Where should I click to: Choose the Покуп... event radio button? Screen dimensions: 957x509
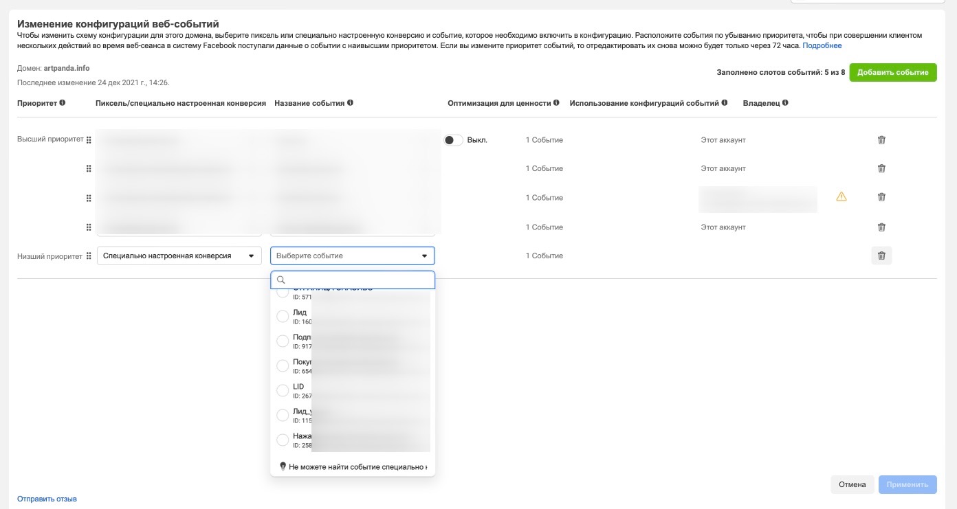click(283, 365)
